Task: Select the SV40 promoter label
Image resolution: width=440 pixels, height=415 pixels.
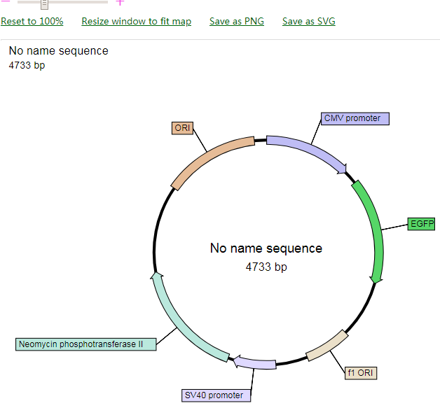Action: point(216,395)
